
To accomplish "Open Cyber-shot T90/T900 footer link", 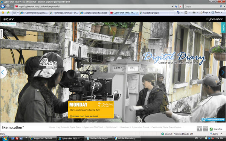I will tap(93, 127).
